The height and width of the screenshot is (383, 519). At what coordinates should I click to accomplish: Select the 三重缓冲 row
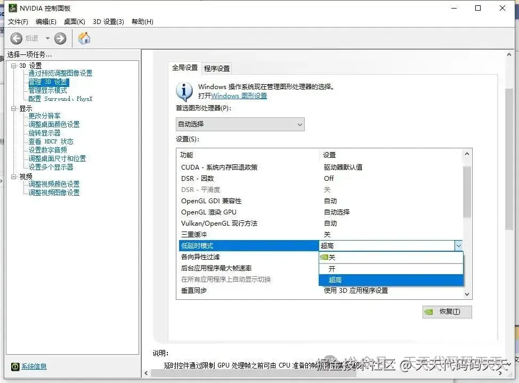click(321, 235)
